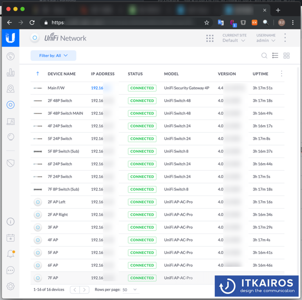Image resolution: width=302 pixels, height=300 pixels.
Task: Select the 5F 8P Switch (Sub) row
Action: click(157, 151)
